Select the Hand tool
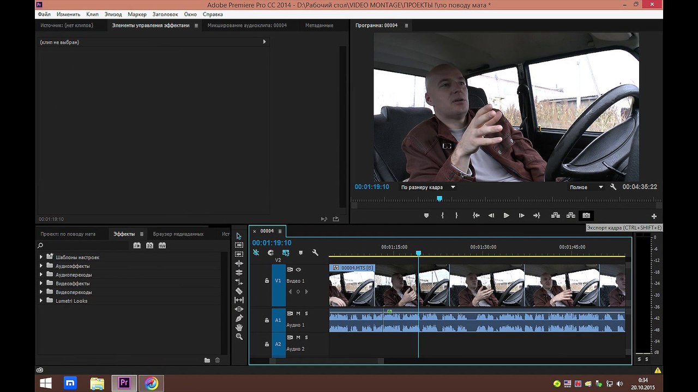The width and height of the screenshot is (698, 392). pyautogui.click(x=239, y=327)
